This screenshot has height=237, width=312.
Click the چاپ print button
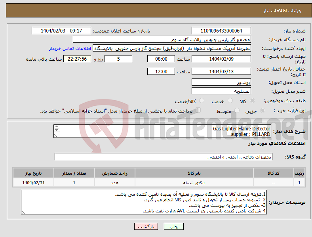point(174,226)
